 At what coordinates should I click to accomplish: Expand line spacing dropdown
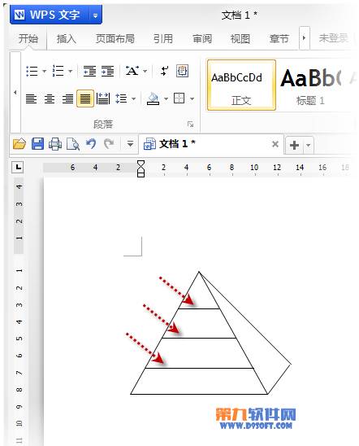(x=134, y=99)
